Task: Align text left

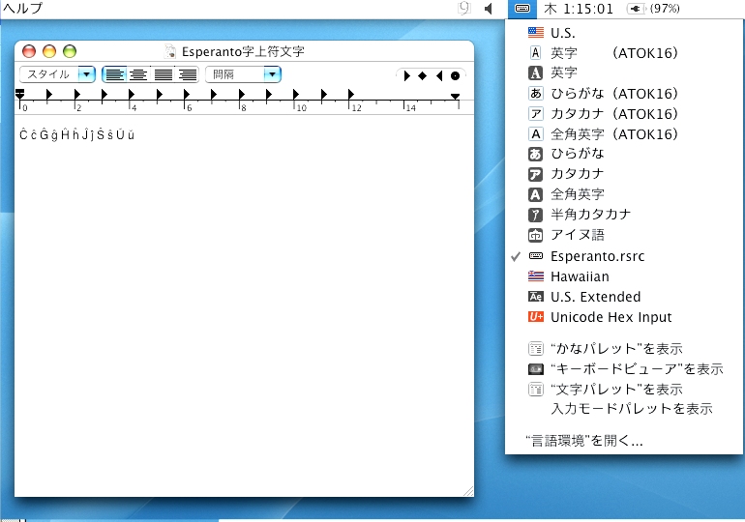Action: tap(114, 74)
